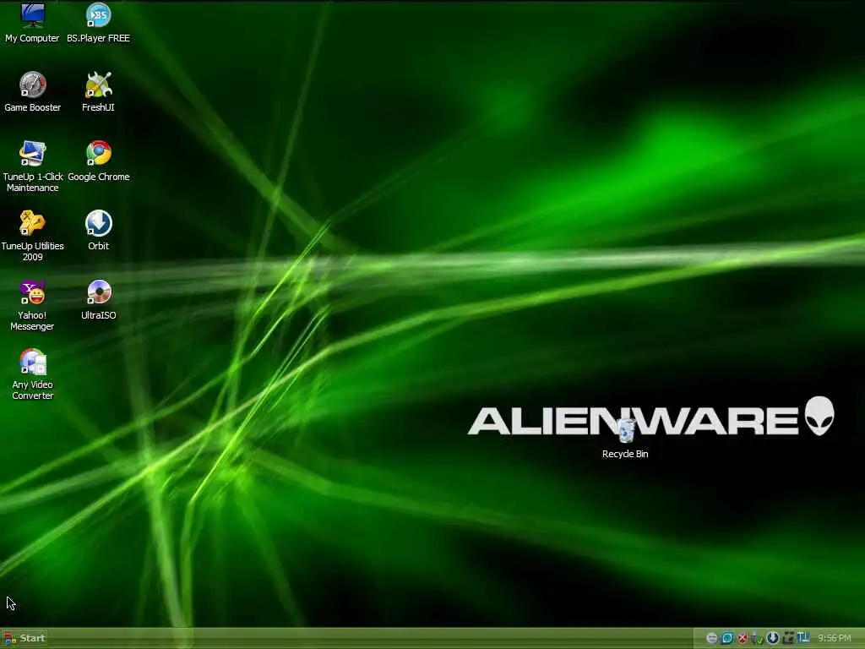Click the teal square tray icon
Screen dimensions: 865x649
727,638
